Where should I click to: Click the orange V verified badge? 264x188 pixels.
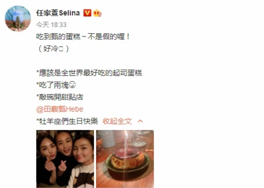coord(88,13)
